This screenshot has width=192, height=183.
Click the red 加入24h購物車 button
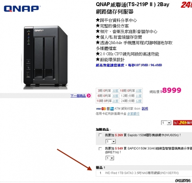(182, 123)
